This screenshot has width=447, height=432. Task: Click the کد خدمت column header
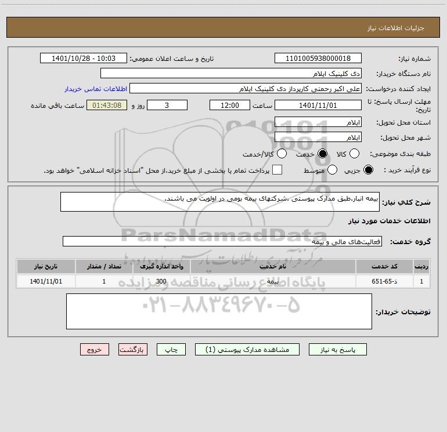(x=384, y=266)
